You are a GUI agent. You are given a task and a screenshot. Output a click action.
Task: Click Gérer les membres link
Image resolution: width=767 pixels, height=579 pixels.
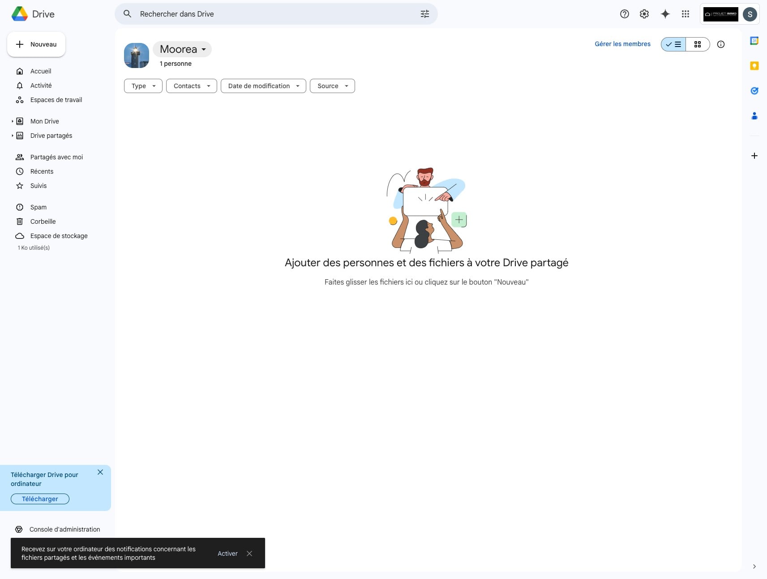coord(622,44)
